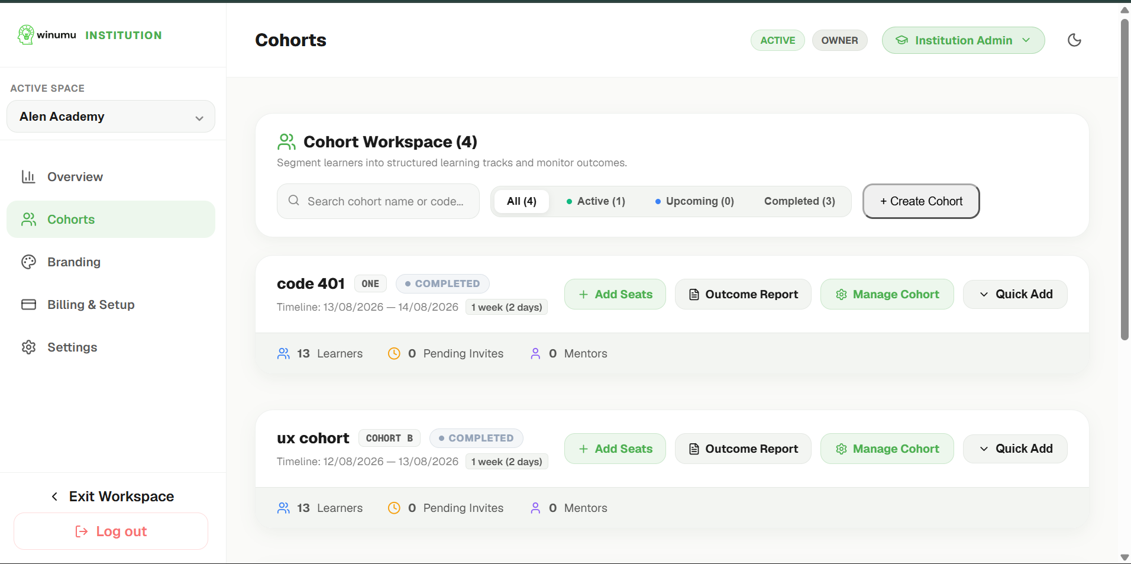Screen dimensions: 1131x564
Task: Click the code 401 cohort title
Action: point(311,283)
